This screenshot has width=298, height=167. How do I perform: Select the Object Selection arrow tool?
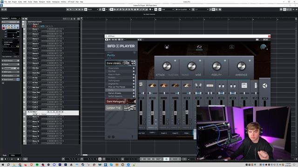[x=112, y=9]
